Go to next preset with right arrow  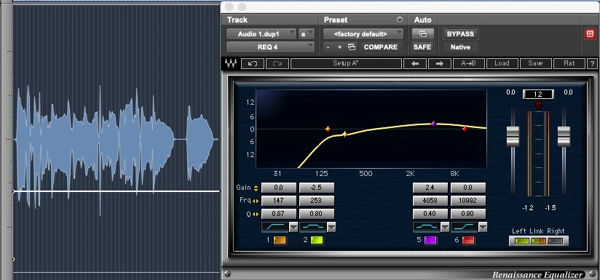click(x=440, y=63)
